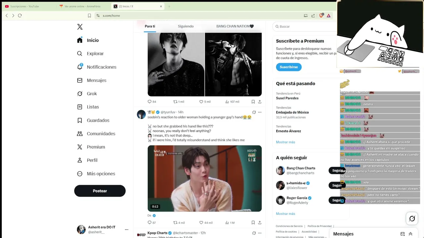Share the photo post with 84 replies
This screenshot has height=238, width=424.
tap(260, 101)
